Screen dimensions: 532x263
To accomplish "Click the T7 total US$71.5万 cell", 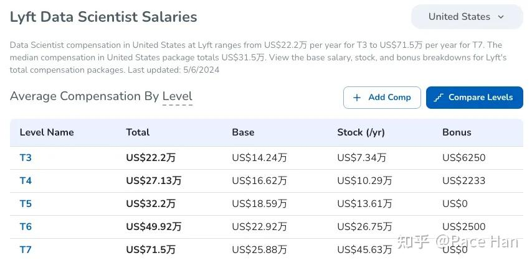I will (x=151, y=249).
